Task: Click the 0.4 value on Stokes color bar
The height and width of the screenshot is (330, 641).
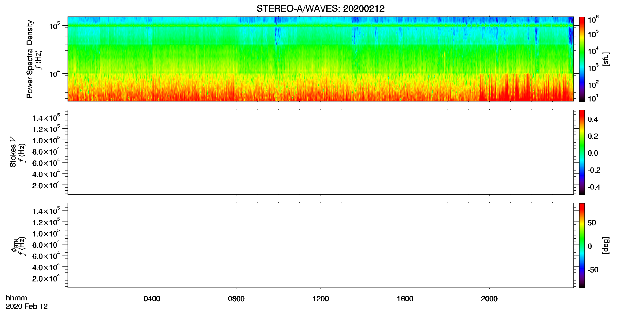Action: point(593,119)
